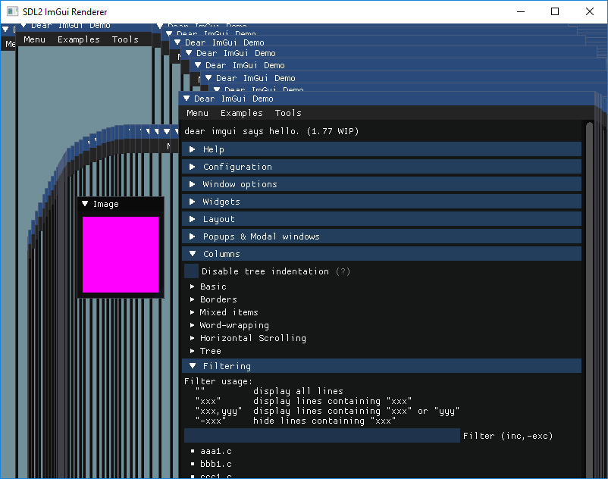
Task: Click the vertical scrollbar of demo window
Action: click(x=589, y=299)
